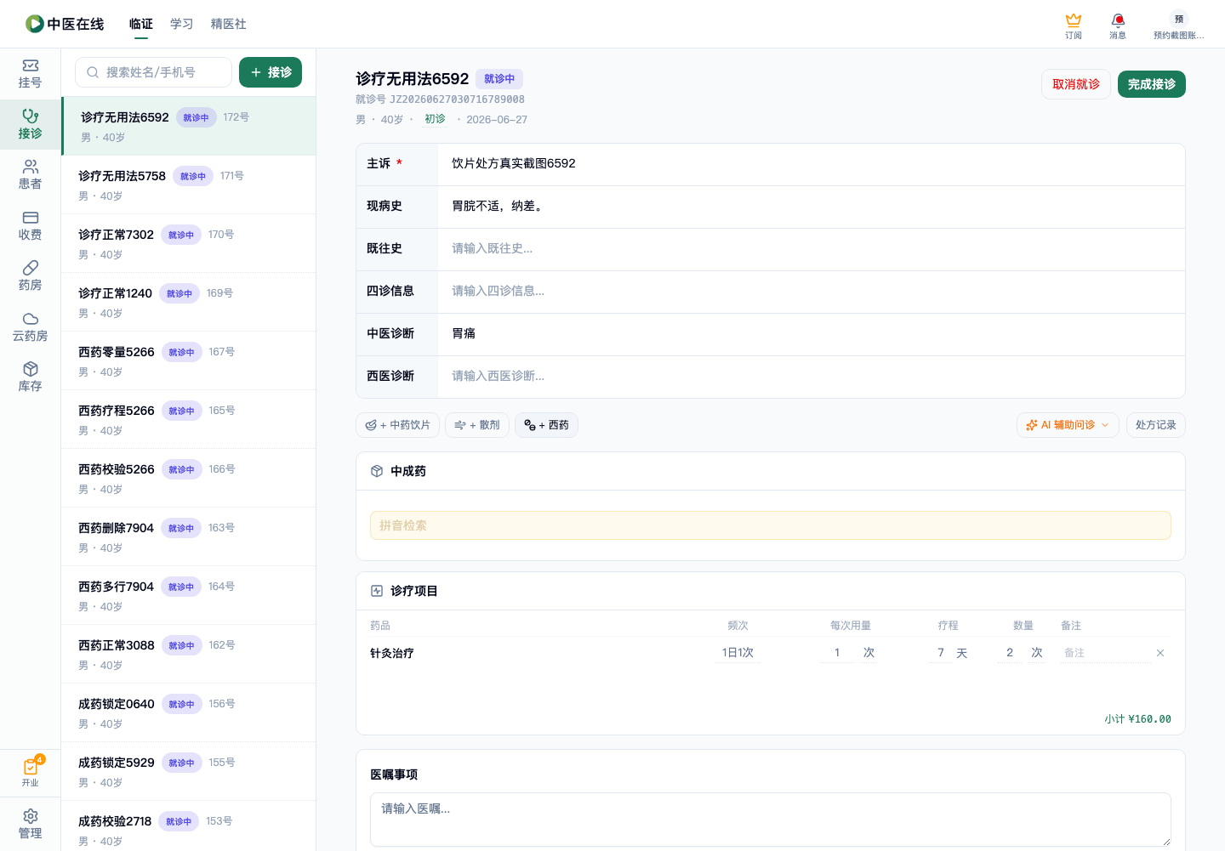Open the 患者 patients sidebar icon
Screen dimensions: 1225x851
click(30, 175)
